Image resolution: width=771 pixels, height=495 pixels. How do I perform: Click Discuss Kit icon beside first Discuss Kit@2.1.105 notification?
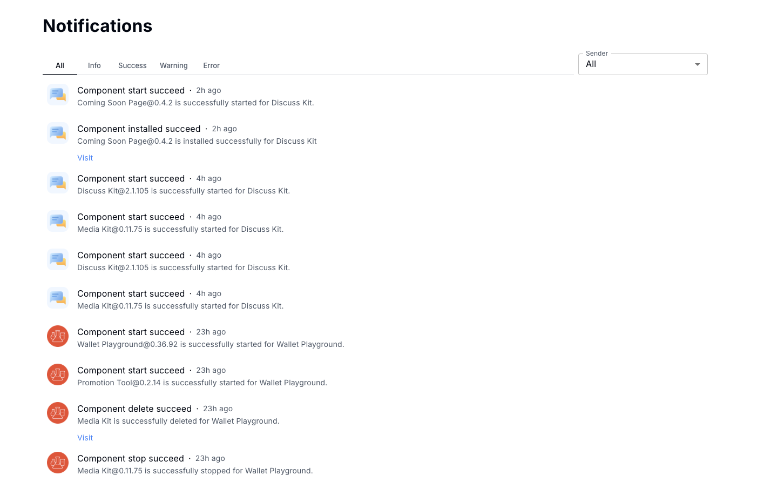(58, 183)
